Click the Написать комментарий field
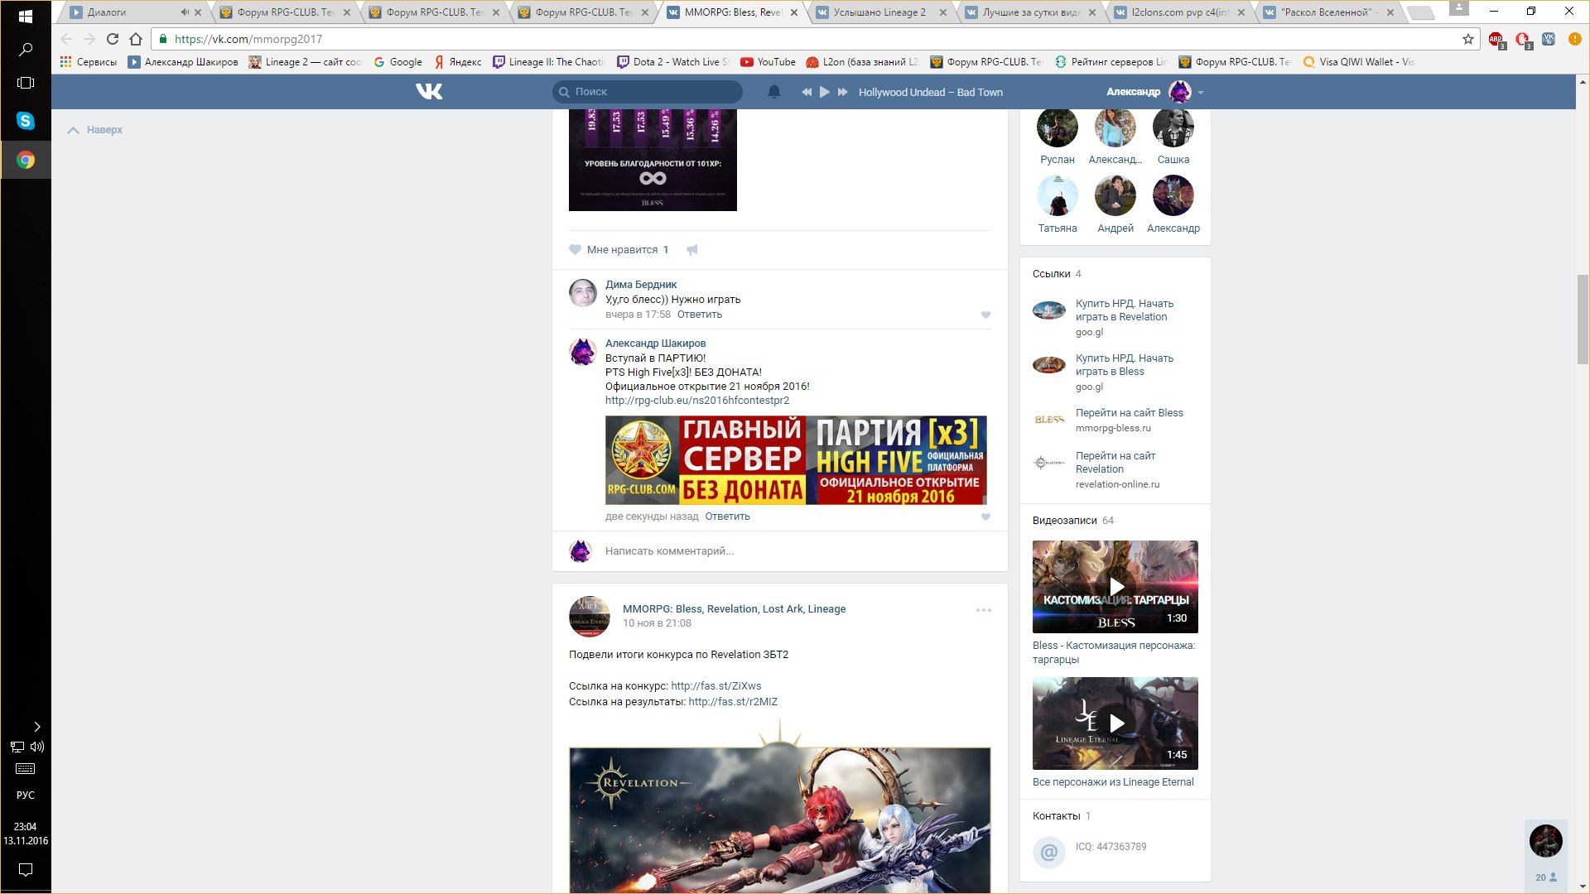 pos(669,551)
